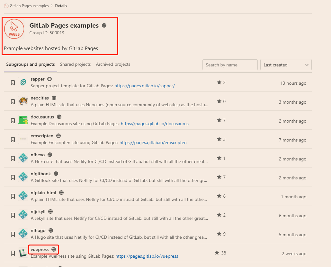331x267 pixels.
Task: Click the docusaurus project avatar
Action: tap(23, 120)
